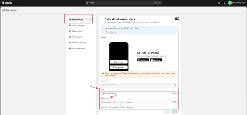Select App marketing in the sidebar
Screen dimensions: 247x115
coord(81,19)
